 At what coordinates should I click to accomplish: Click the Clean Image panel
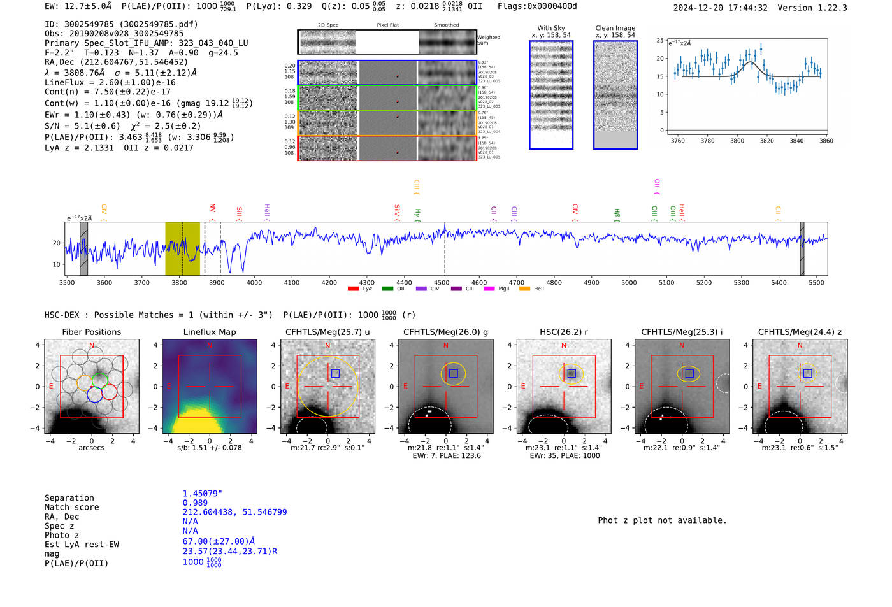coord(615,95)
